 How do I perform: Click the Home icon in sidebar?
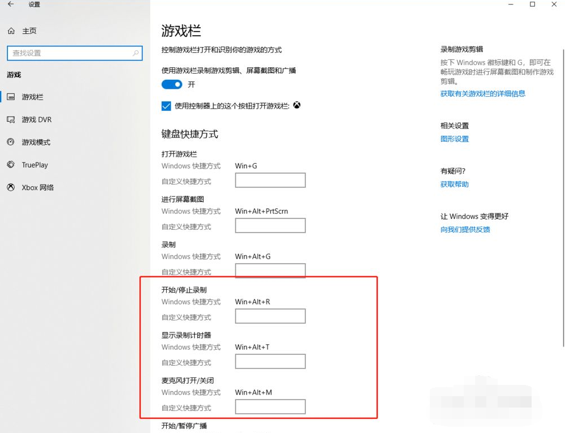coord(11,31)
